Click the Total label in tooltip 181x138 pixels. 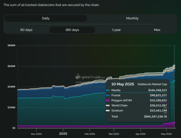(x=114, y=116)
